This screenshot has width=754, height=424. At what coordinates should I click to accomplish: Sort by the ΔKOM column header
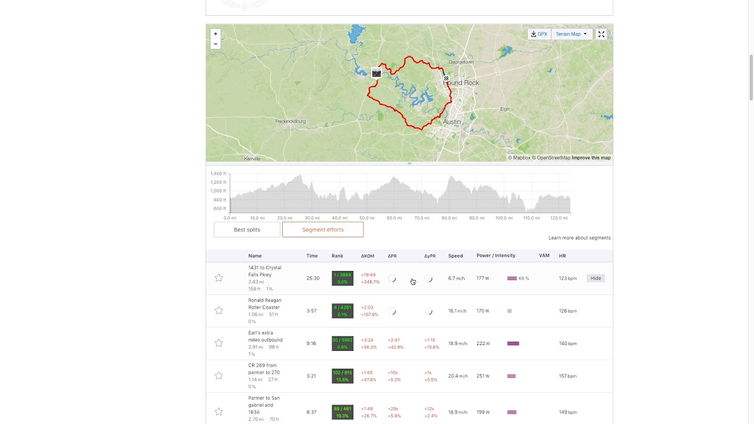pyautogui.click(x=368, y=256)
